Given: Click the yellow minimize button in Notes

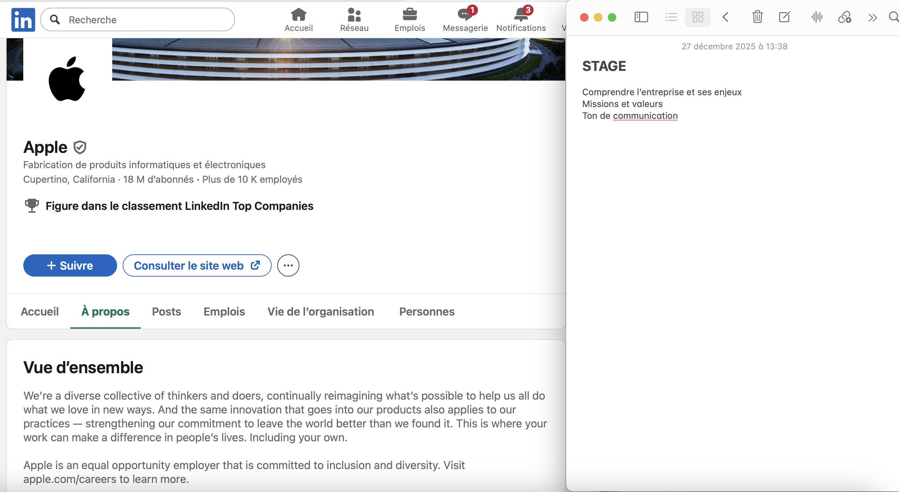Looking at the screenshot, I should pos(598,17).
